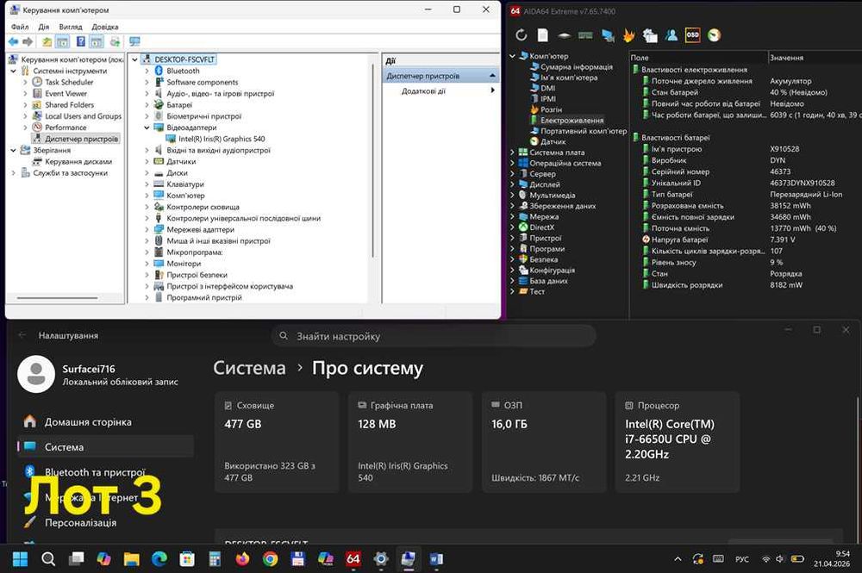Collapse Комп'ютер node in AIDA64 tree
This screenshot has width=862, height=573.
pos(512,56)
